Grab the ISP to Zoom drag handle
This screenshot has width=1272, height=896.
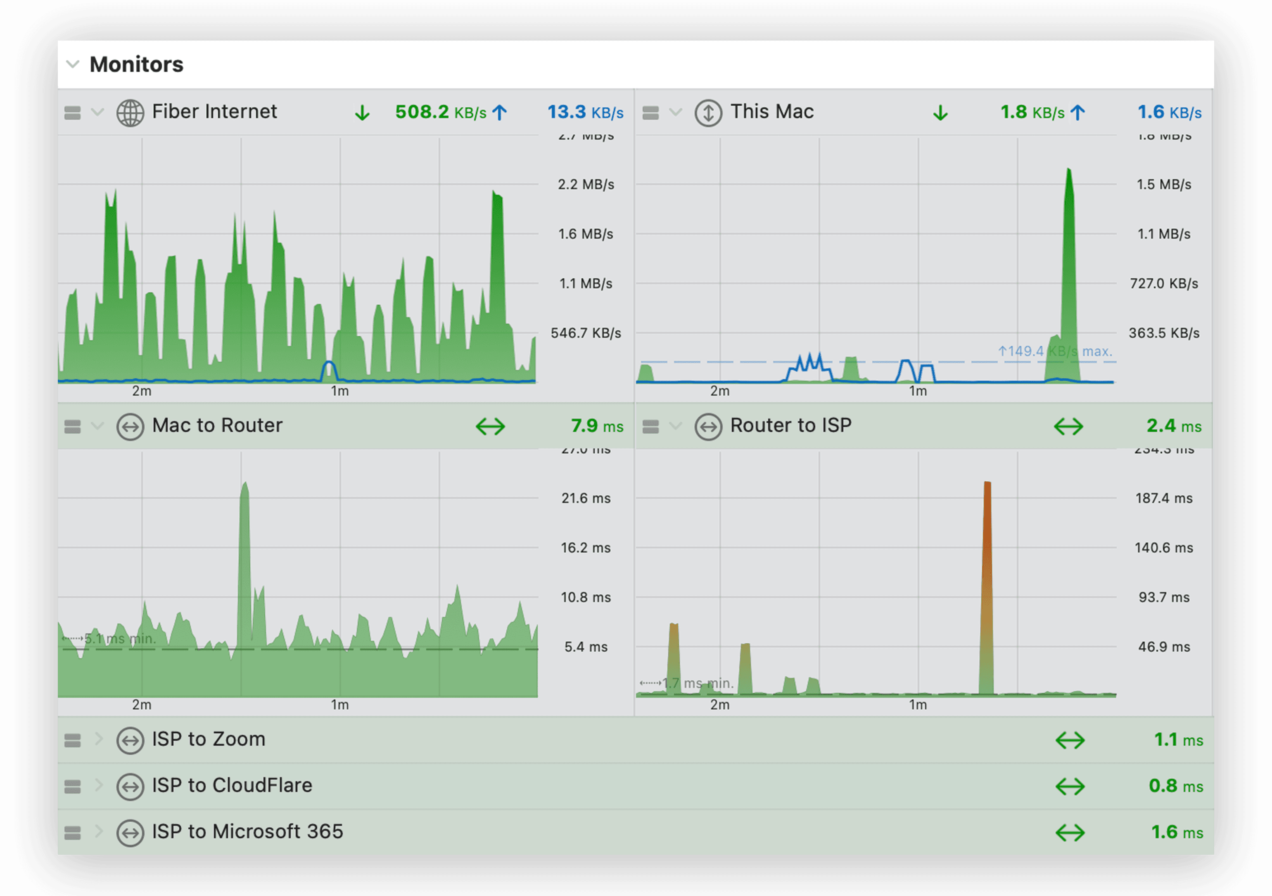73,740
